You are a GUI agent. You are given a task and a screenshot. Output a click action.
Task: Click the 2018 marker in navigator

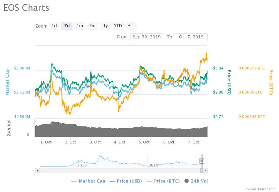pyautogui.click(x=82, y=165)
